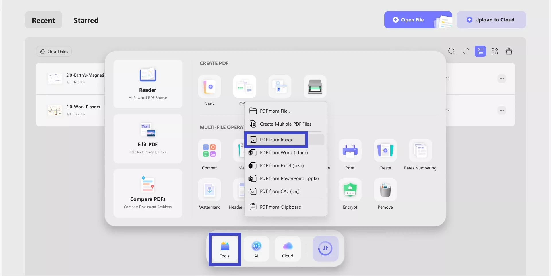The width and height of the screenshot is (551, 276).
Task: Switch to the Starred tab
Action: [x=86, y=20]
